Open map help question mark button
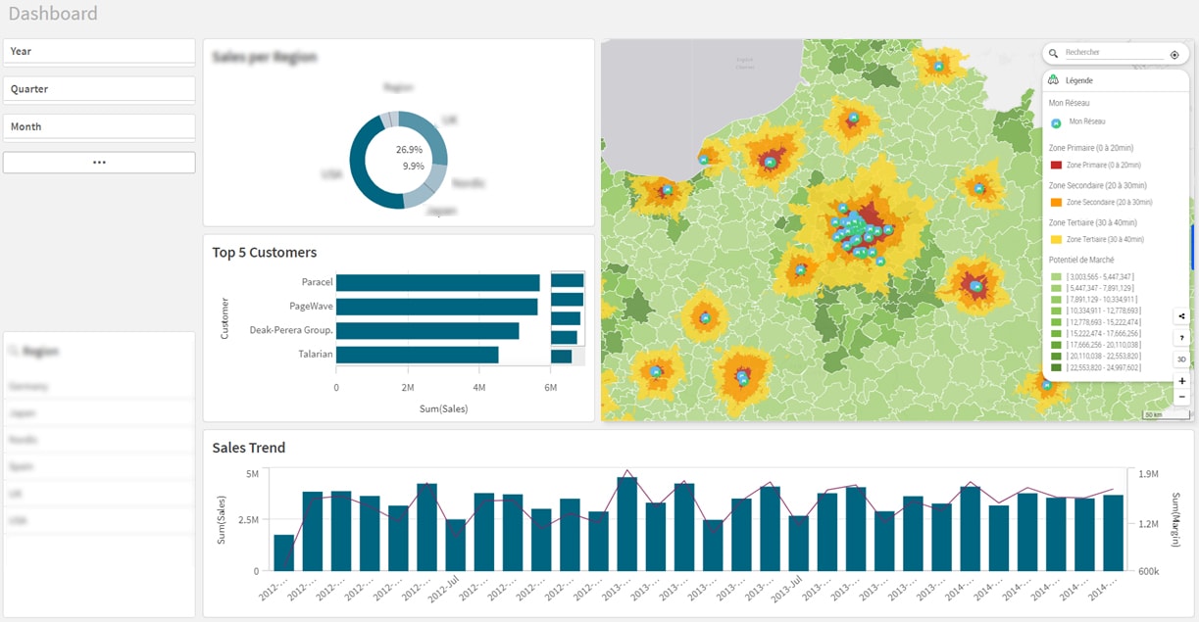The width and height of the screenshot is (1199, 622). [1181, 338]
